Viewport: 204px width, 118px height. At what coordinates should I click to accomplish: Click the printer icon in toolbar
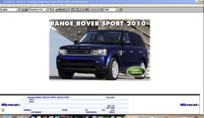pos(26,10)
